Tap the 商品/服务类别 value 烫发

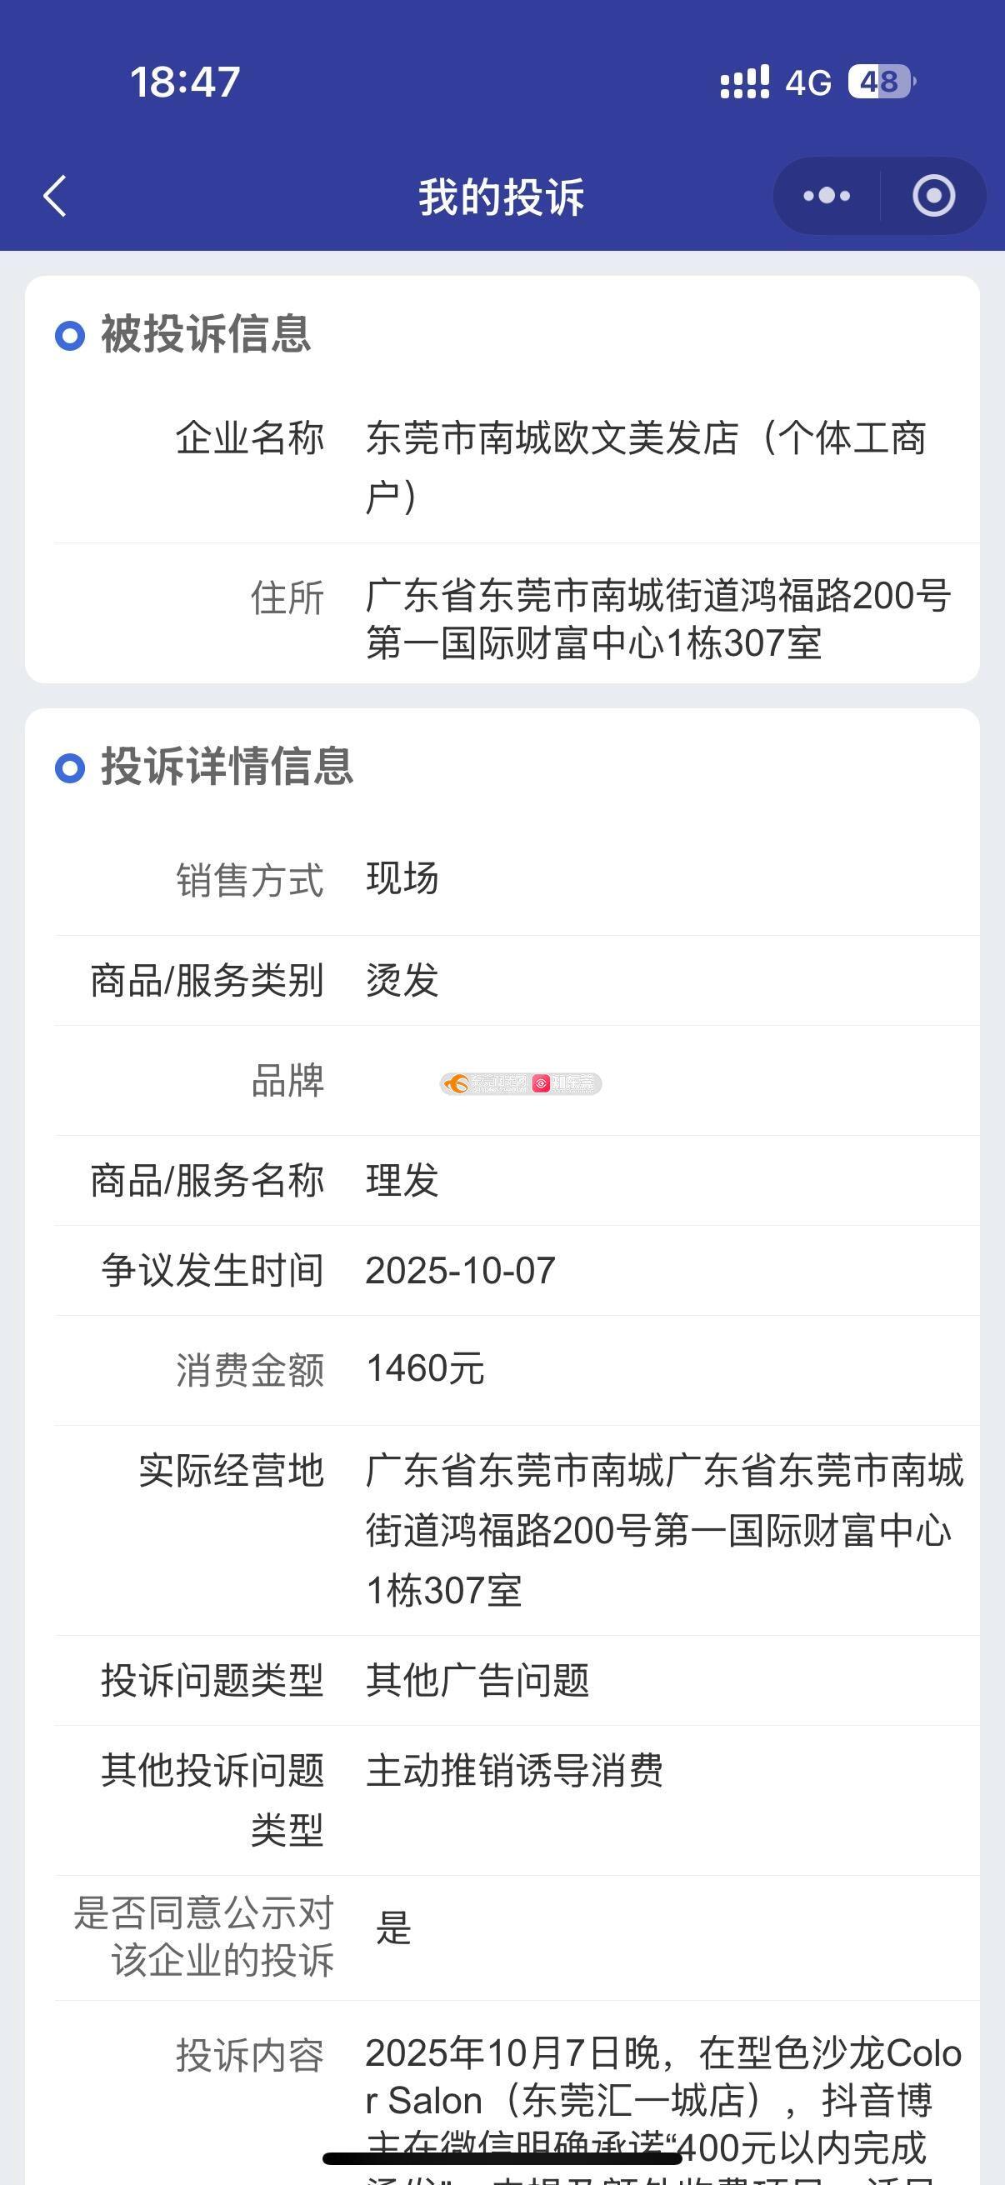click(402, 981)
